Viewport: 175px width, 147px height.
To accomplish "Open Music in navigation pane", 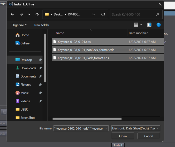I will pos(22,93).
